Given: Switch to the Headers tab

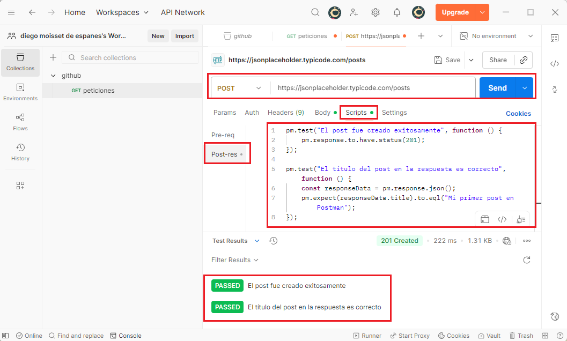Looking at the screenshot, I should pos(285,113).
